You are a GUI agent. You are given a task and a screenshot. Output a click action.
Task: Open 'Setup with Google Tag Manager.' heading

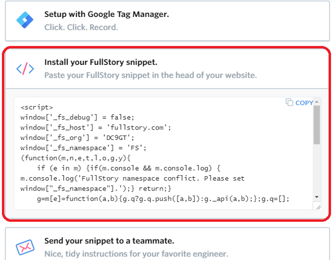(x=107, y=14)
